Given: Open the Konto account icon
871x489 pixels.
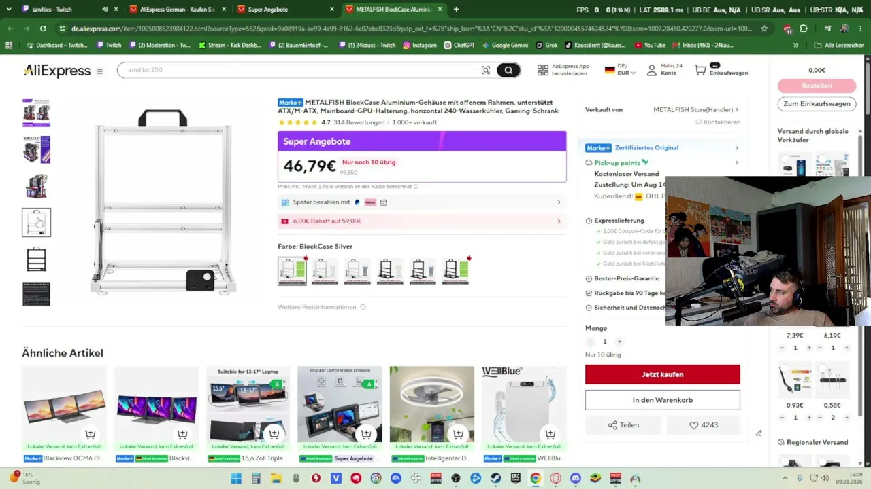Looking at the screenshot, I should (651, 70).
